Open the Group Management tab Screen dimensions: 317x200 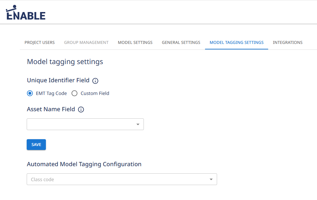[x=86, y=43]
